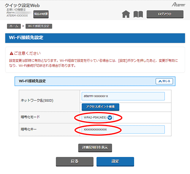Click the ログアウト button
This screenshot has width=190, height=174.
click(x=165, y=14)
